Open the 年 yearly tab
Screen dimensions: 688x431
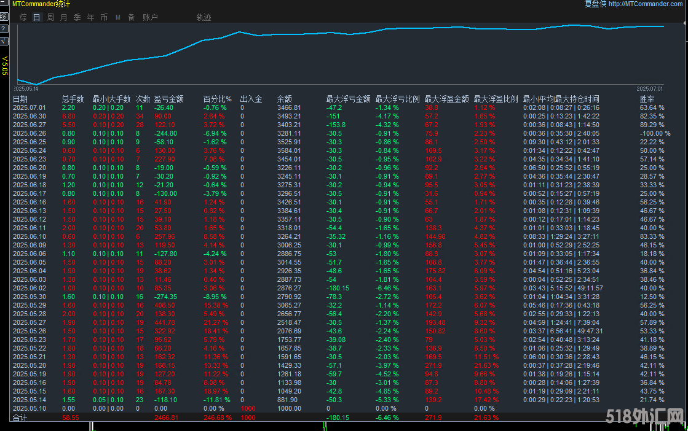91,17
